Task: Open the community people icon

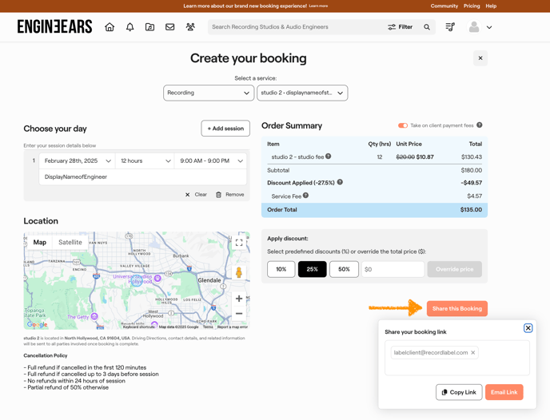Action: 190,27
